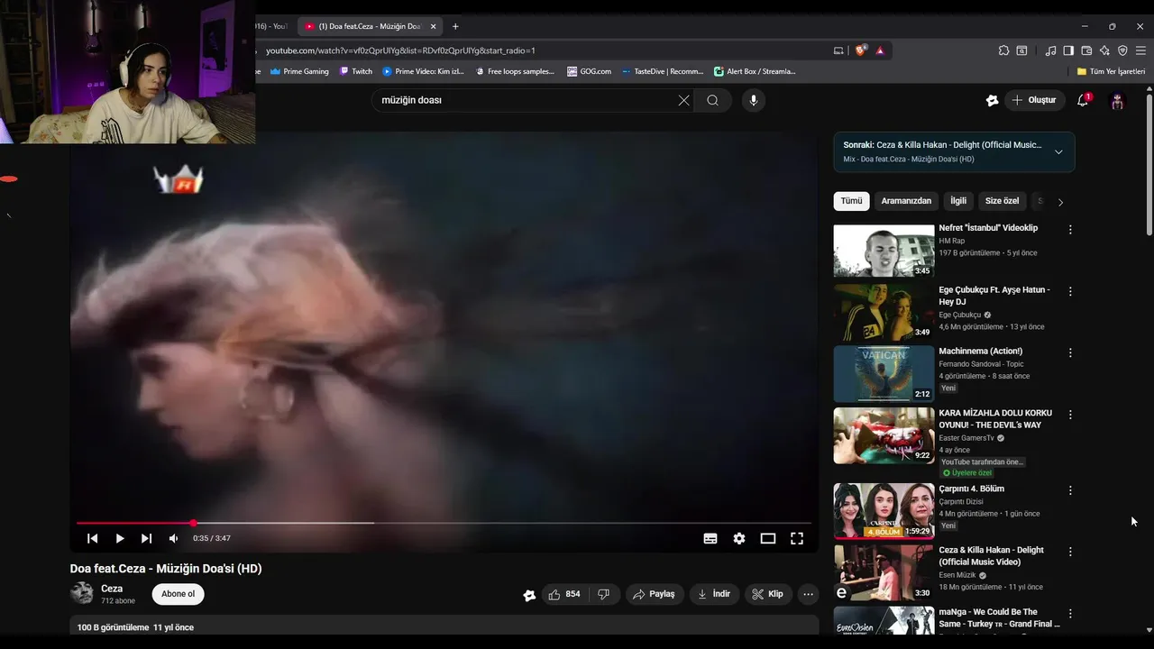
Task: Toggle the browser sidebar panel
Action: (x=1068, y=50)
